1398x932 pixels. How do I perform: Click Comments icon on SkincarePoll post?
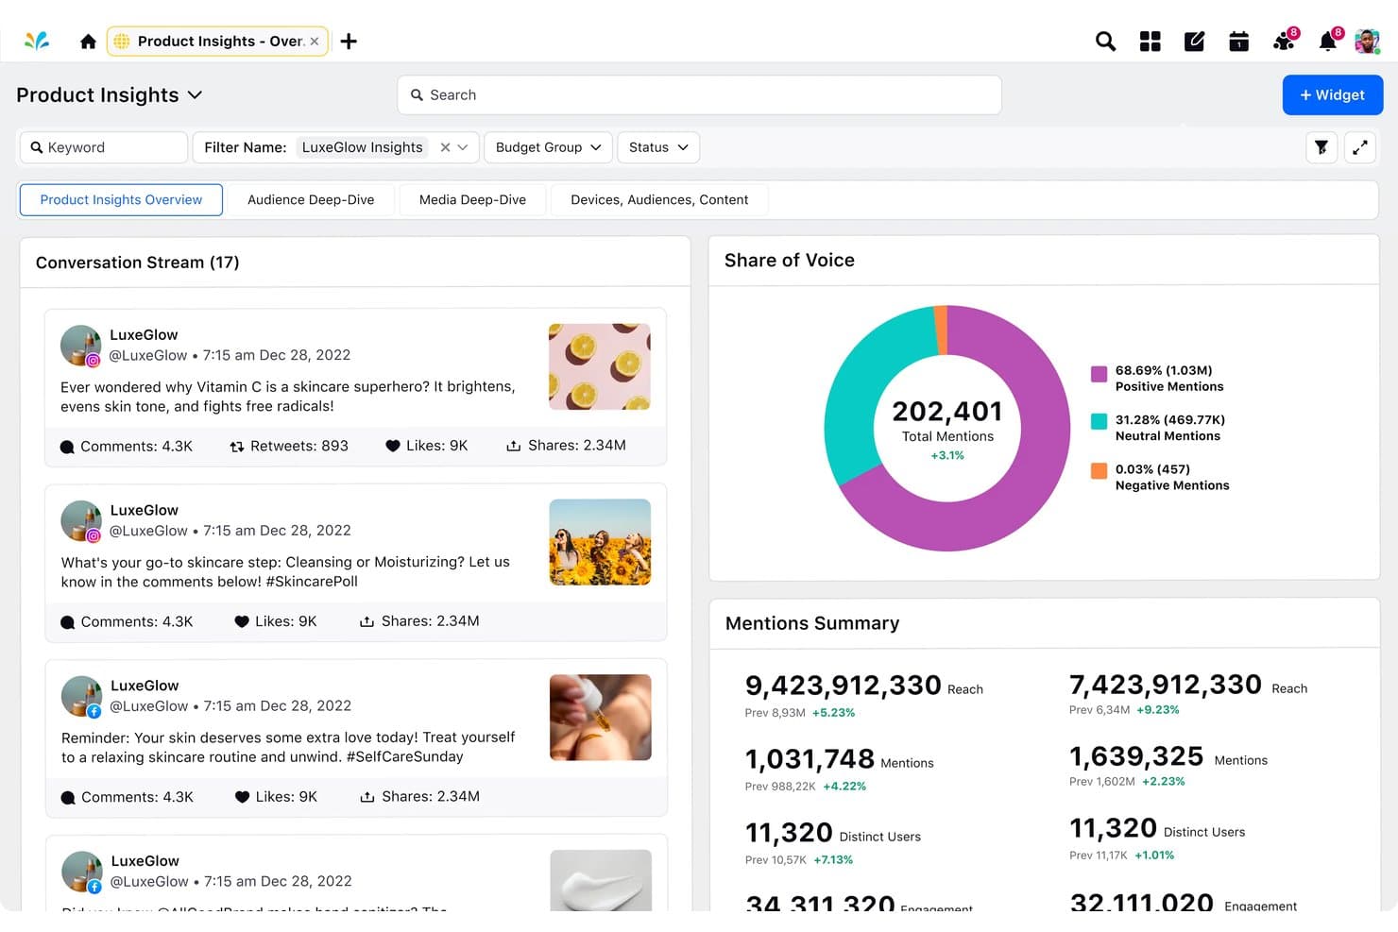(x=68, y=622)
